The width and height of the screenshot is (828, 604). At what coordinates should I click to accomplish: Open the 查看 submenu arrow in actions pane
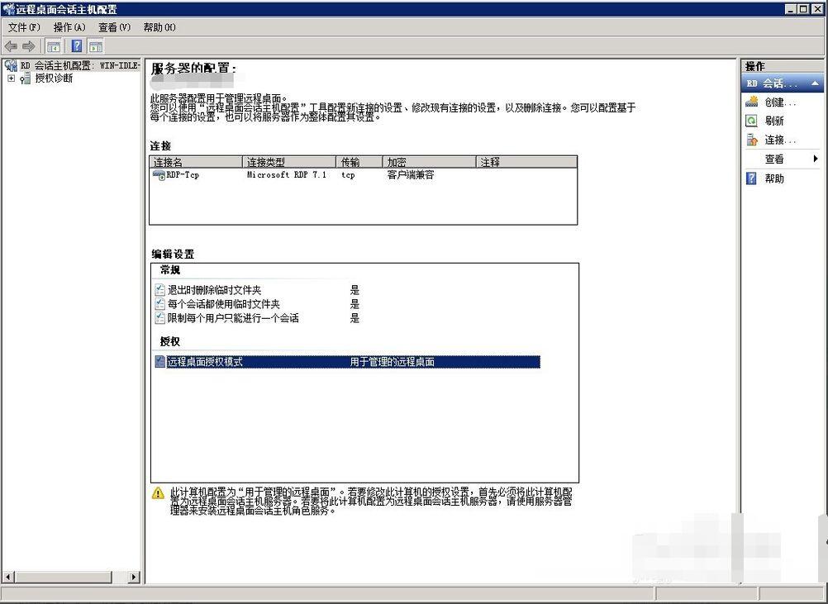click(x=815, y=159)
